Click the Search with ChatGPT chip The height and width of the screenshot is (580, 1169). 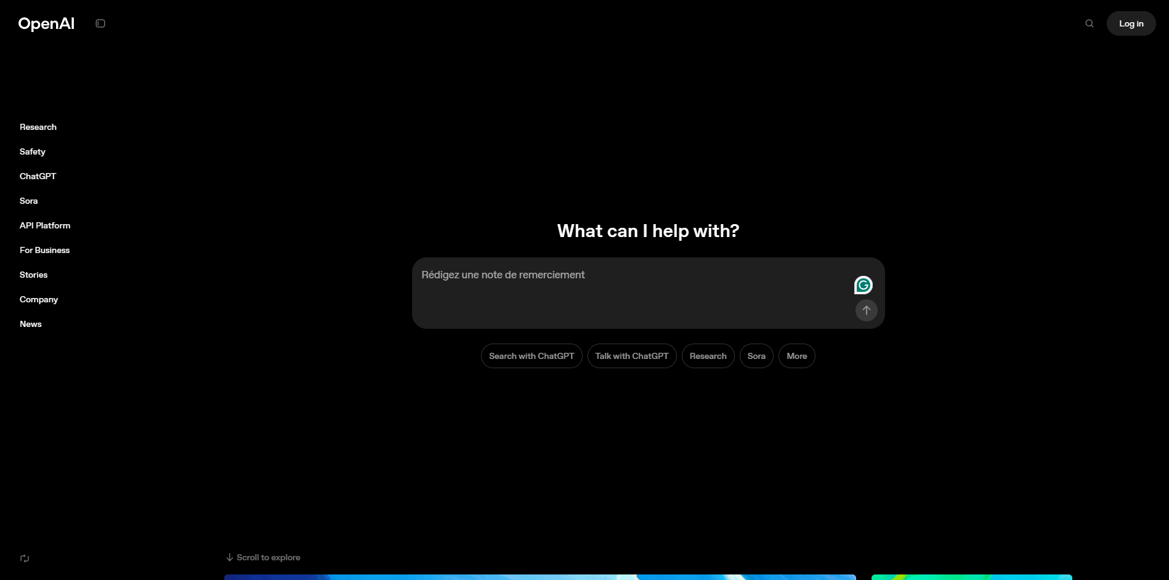tap(532, 356)
